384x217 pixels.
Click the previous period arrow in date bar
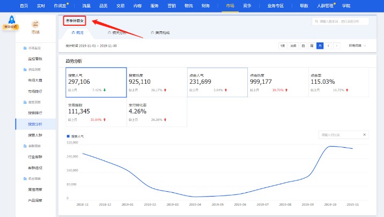click(x=328, y=46)
